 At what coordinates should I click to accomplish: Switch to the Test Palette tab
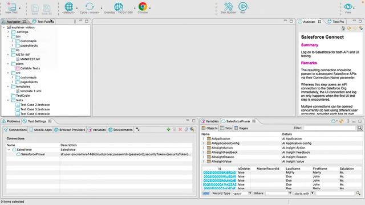[43, 22]
